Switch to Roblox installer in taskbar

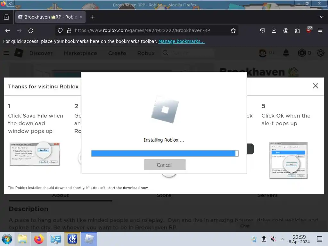[x=89, y=239]
